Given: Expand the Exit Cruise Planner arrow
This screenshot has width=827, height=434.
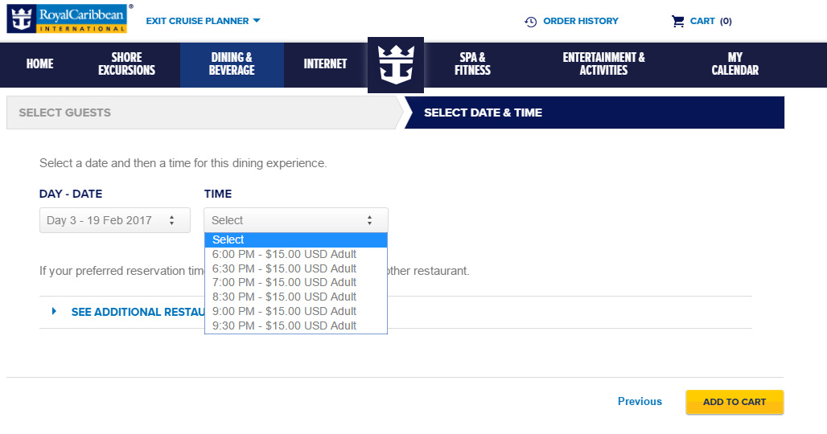Looking at the screenshot, I should pyautogui.click(x=257, y=21).
